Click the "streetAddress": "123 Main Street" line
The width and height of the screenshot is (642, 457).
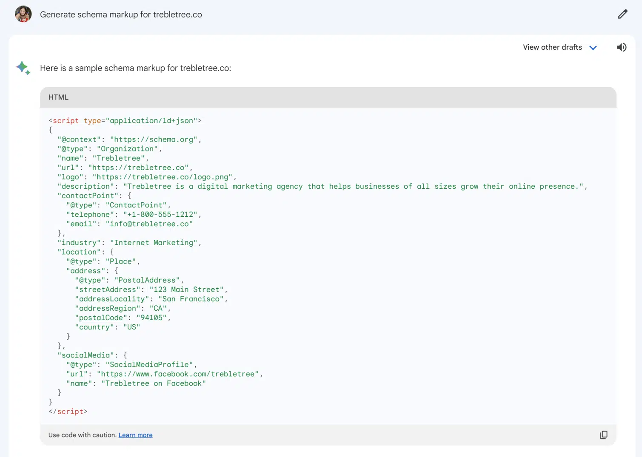pyautogui.click(x=151, y=290)
